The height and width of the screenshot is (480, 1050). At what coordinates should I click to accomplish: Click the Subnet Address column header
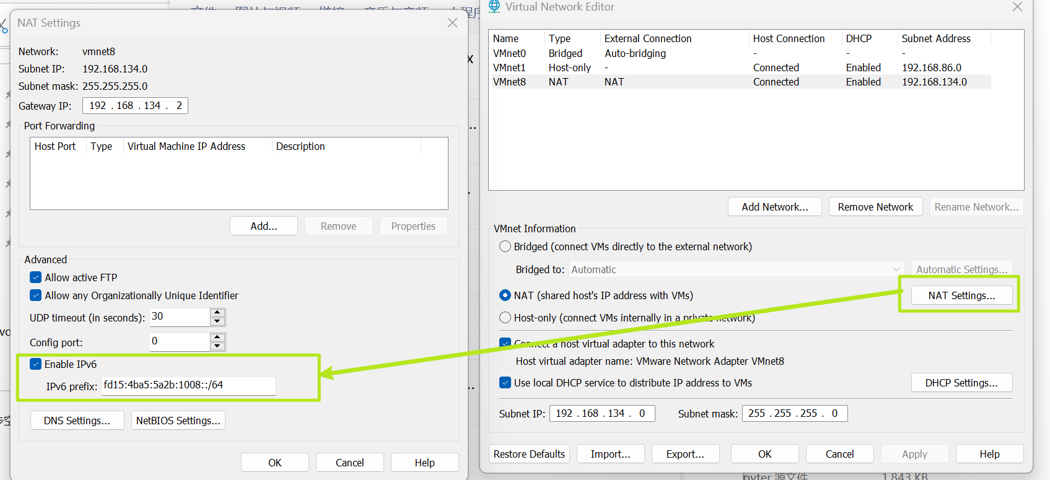944,38
